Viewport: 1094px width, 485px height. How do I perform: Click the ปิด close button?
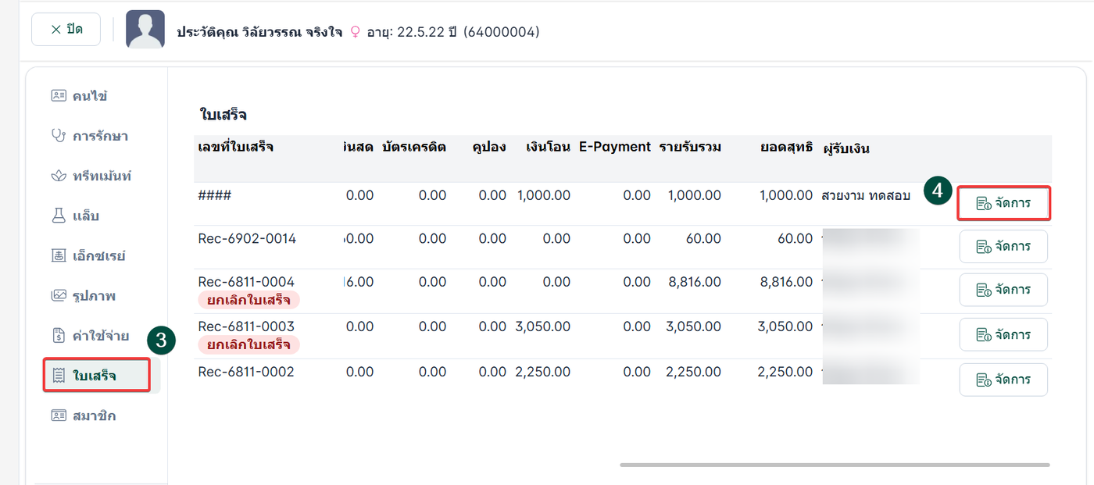(66, 30)
